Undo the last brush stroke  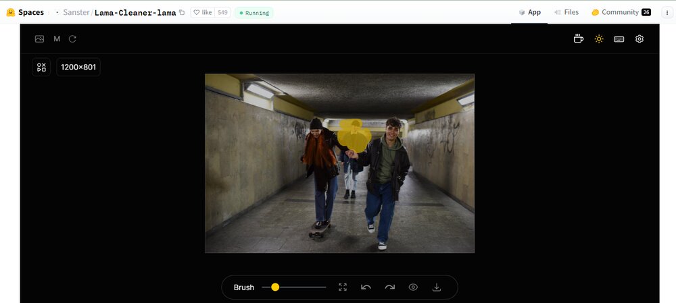pos(366,287)
